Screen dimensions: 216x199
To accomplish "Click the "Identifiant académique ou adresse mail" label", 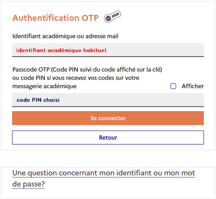I will pos(65,36).
